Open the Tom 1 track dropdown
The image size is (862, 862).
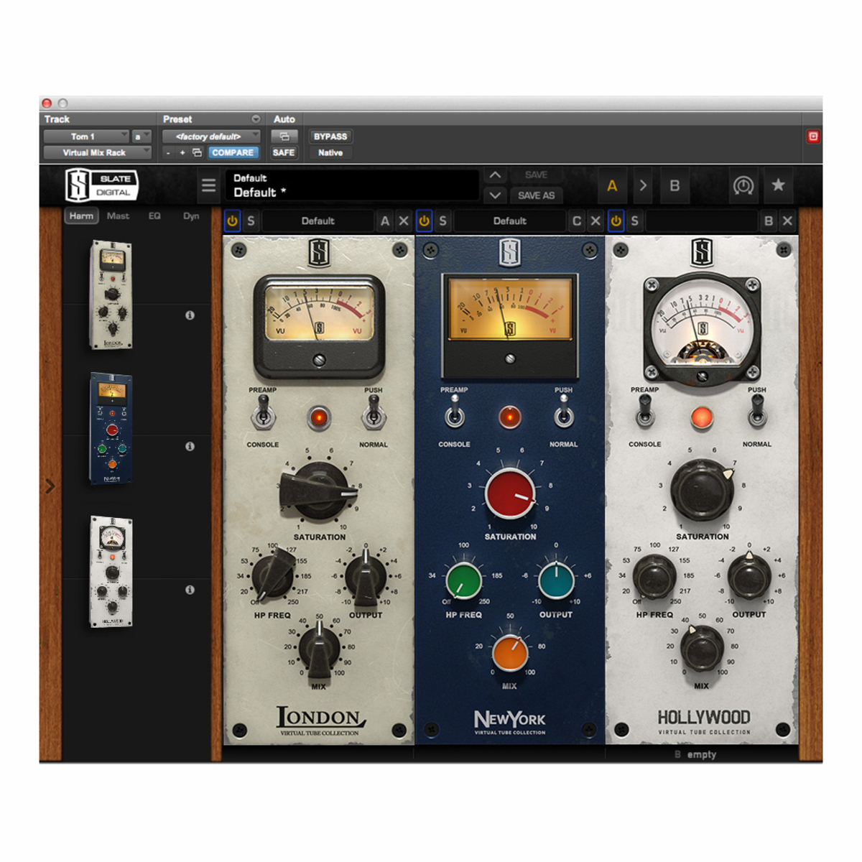tap(86, 136)
